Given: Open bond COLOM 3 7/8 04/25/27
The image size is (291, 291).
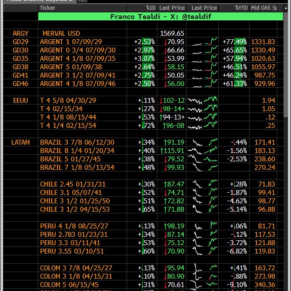Looking at the screenshot, I should [x=76, y=268].
